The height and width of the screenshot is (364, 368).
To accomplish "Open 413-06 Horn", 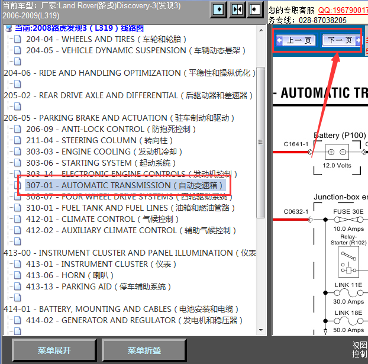I will point(70,275).
